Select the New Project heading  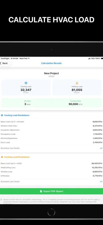click(51, 73)
